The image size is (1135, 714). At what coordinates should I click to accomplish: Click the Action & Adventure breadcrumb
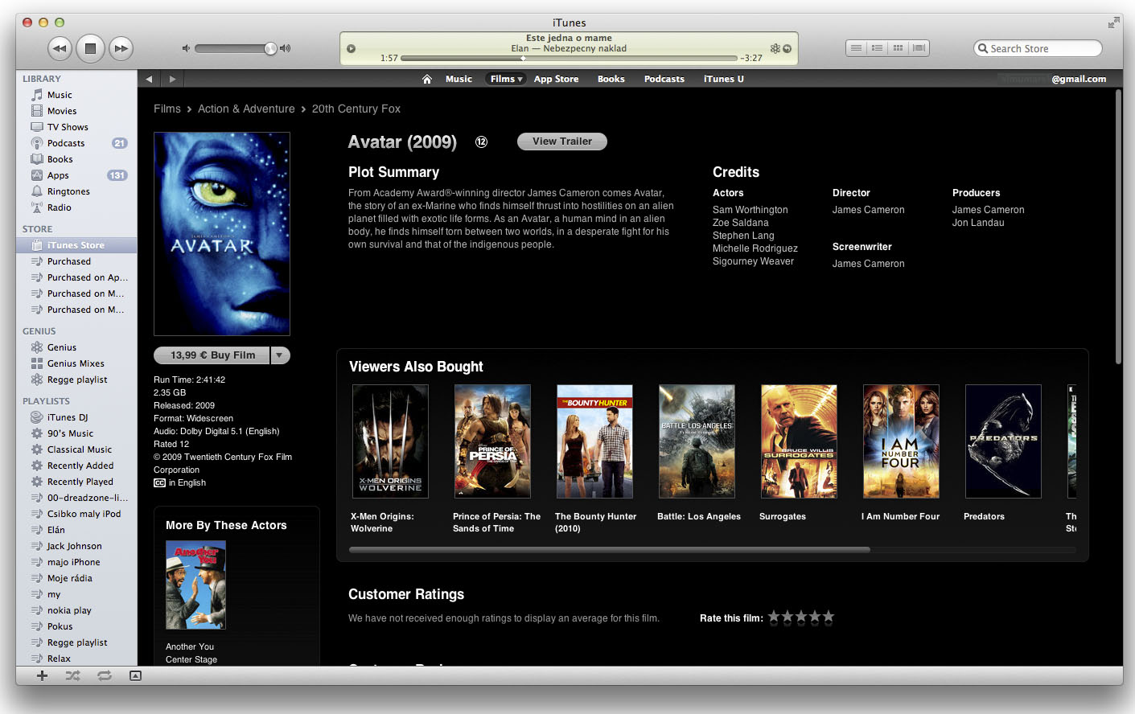[x=246, y=109]
